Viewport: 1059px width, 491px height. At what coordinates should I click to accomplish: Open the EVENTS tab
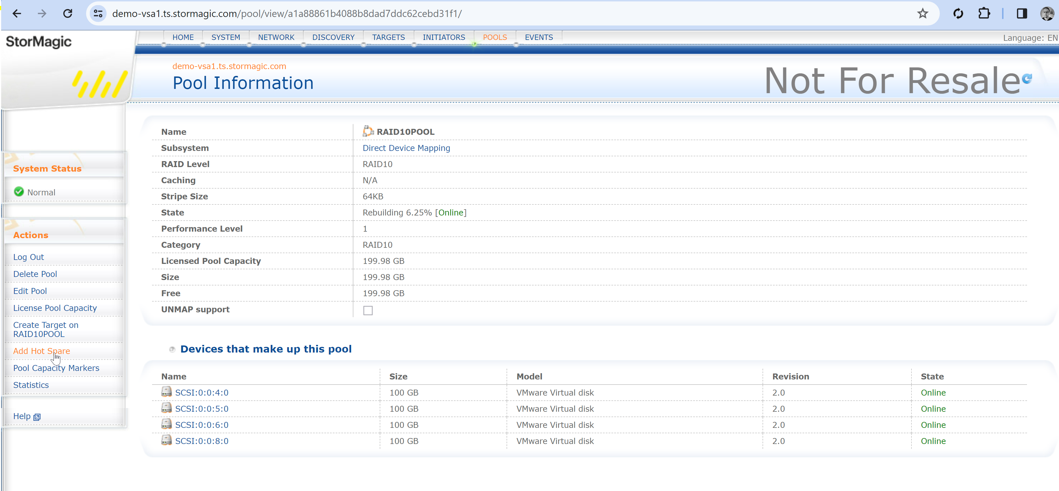(539, 37)
